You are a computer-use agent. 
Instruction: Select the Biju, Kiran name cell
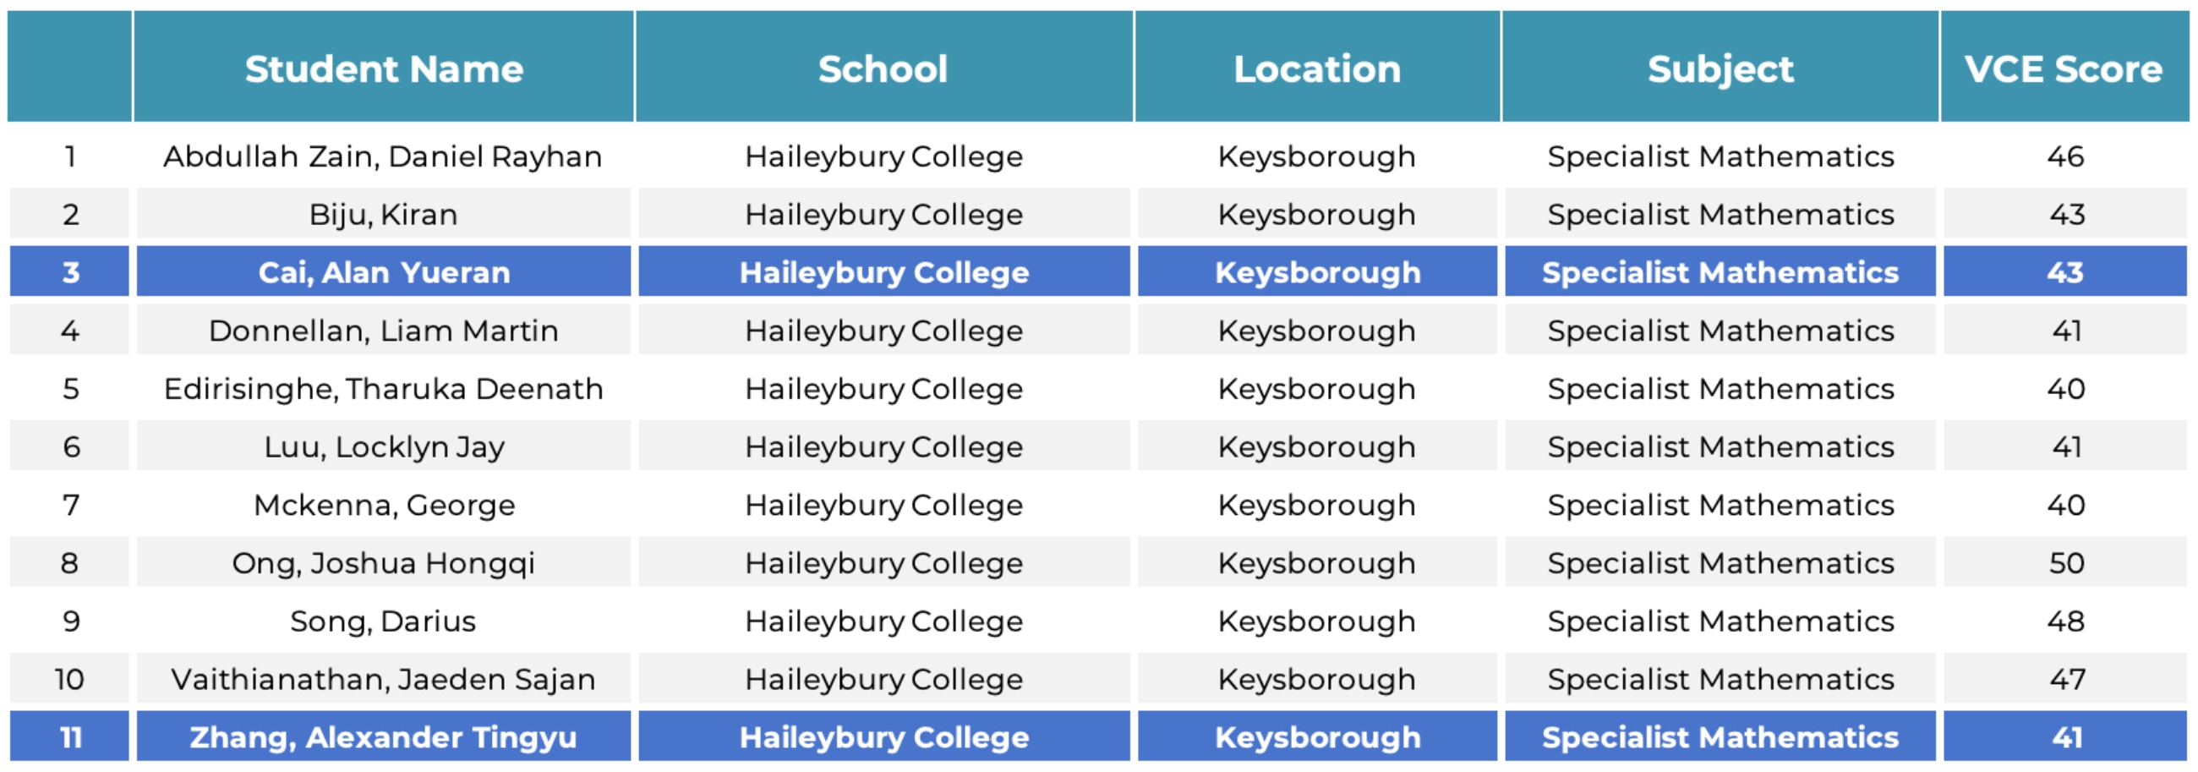click(383, 214)
